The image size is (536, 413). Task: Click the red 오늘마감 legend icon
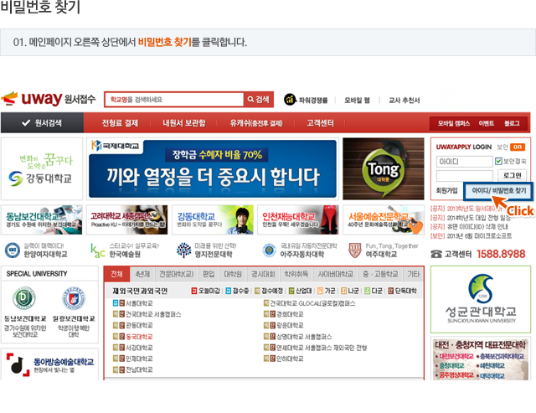pos(194,291)
